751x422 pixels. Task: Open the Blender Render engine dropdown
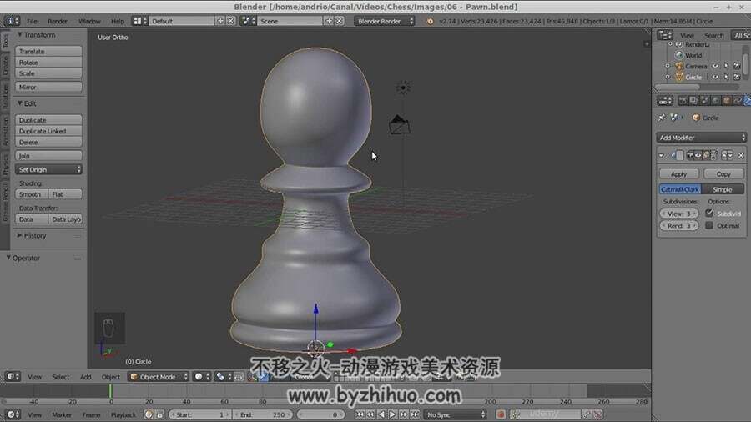[385, 21]
